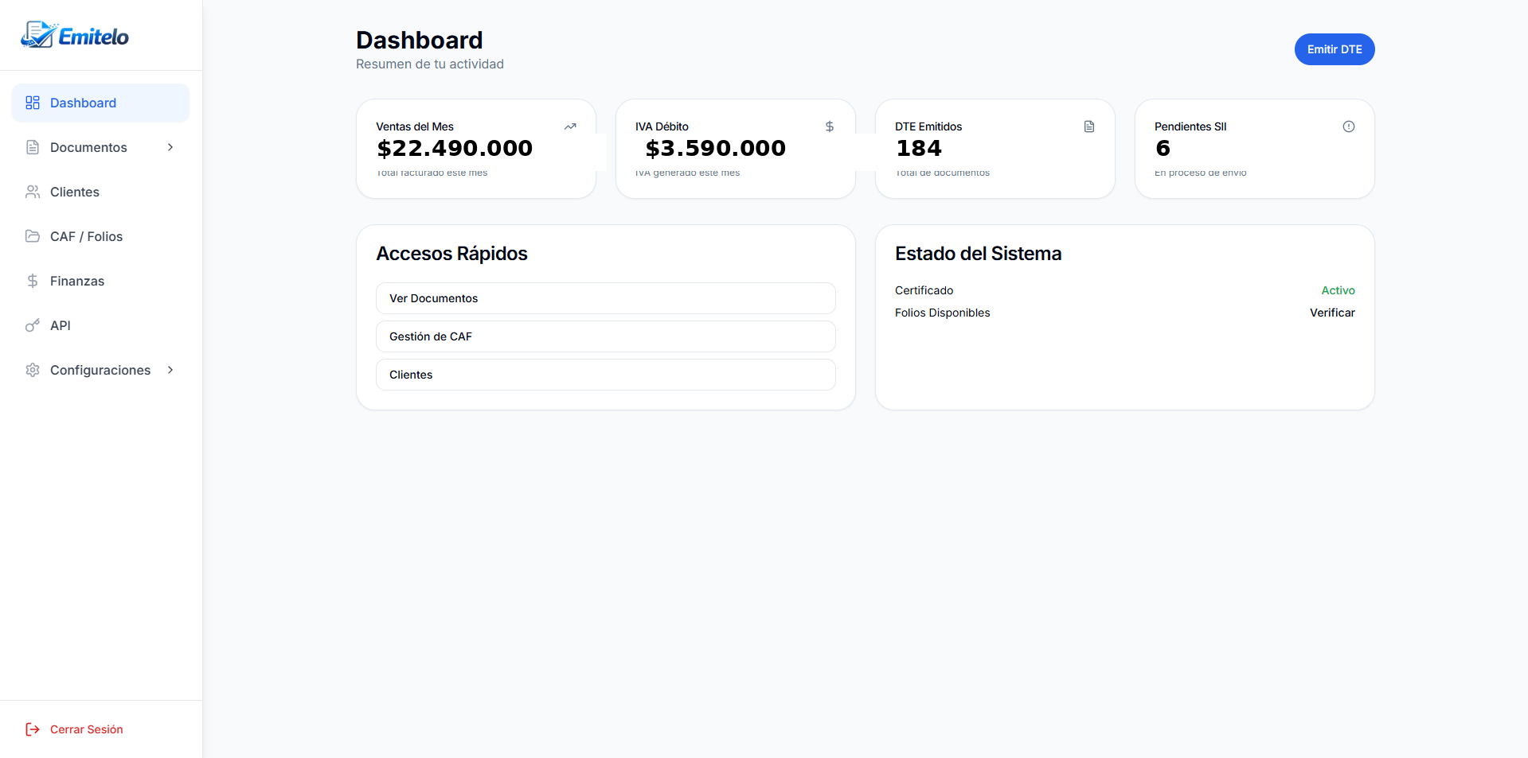Switch to the Dashboard section
Viewport: 1528px width, 758px height.
(83, 103)
